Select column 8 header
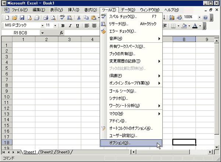The height and width of the screenshot is (162, 221). tap(184, 39)
